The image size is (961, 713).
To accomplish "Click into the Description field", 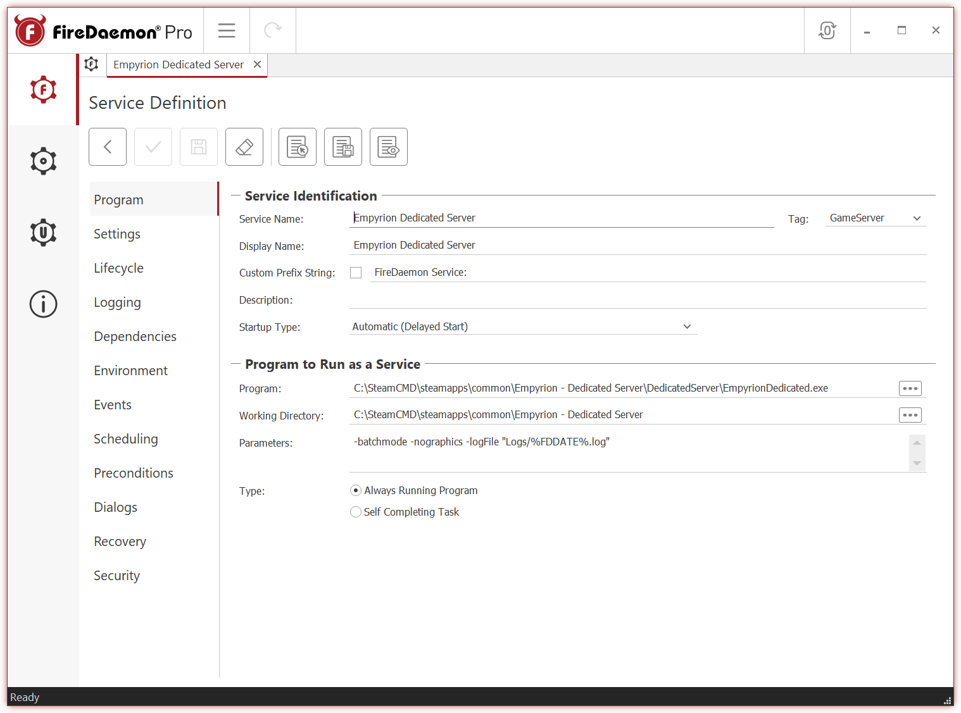I will pyautogui.click(x=638, y=300).
